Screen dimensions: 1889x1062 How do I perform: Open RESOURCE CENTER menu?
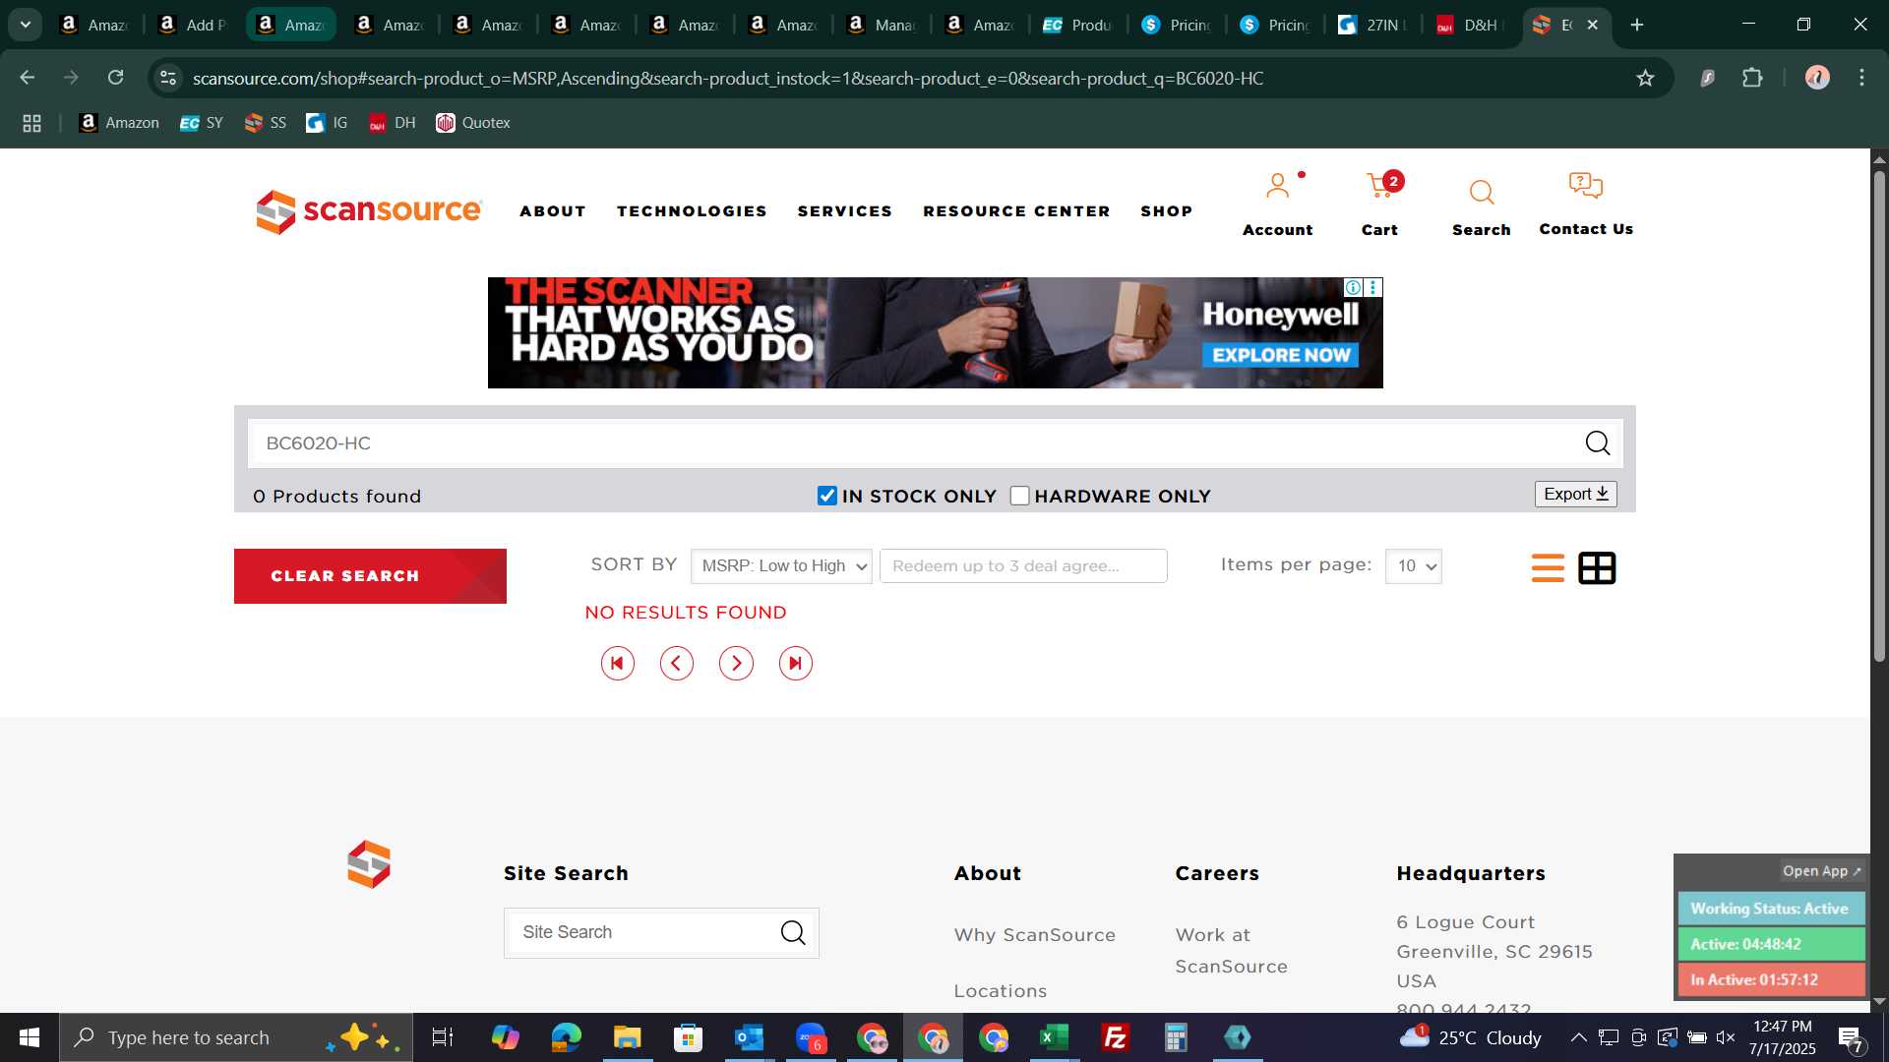tap(1016, 211)
